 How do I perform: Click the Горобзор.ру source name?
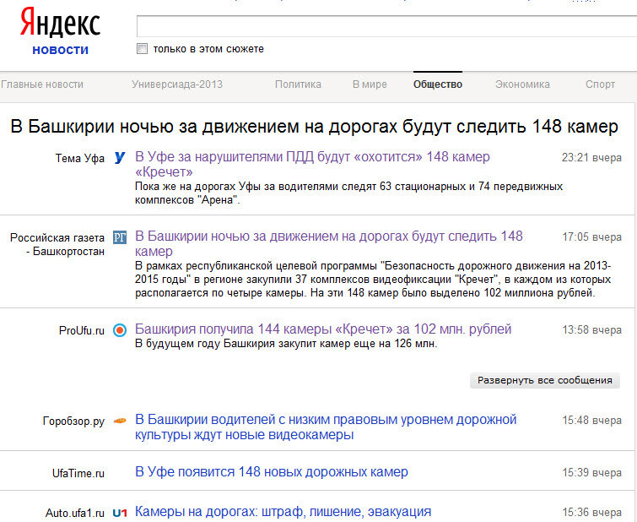pyautogui.click(x=73, y=421)
